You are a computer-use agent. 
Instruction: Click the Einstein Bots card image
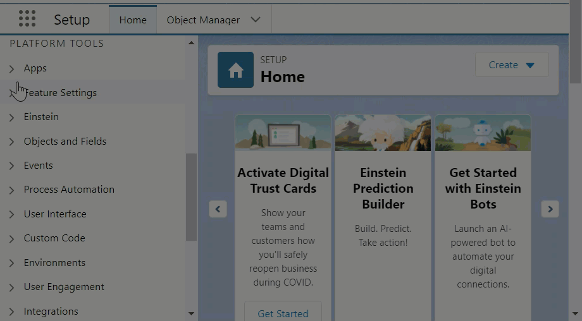pyautogui.click(x=483, y=133)
